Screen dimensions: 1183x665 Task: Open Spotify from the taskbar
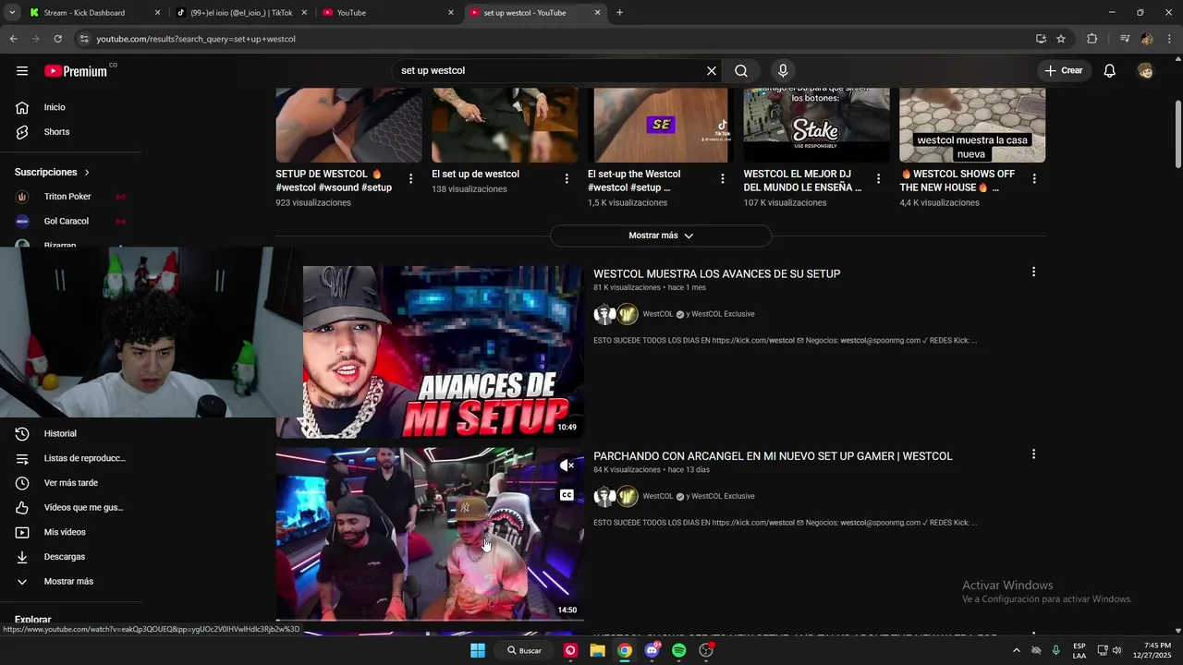click(x=679, y=650)
